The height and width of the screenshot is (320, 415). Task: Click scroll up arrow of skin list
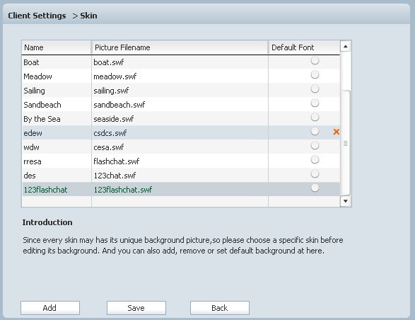345,47
